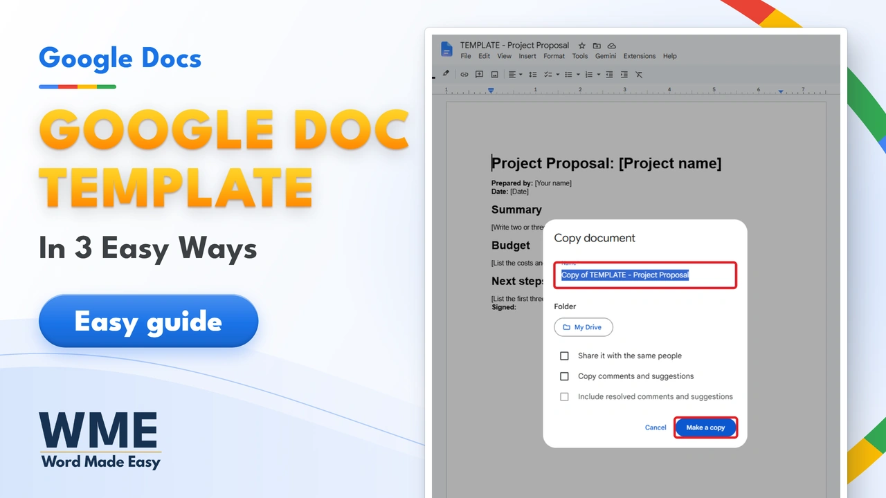
Task: Open the checklist options dropdown arrow
Action: [x=558, y=75]
